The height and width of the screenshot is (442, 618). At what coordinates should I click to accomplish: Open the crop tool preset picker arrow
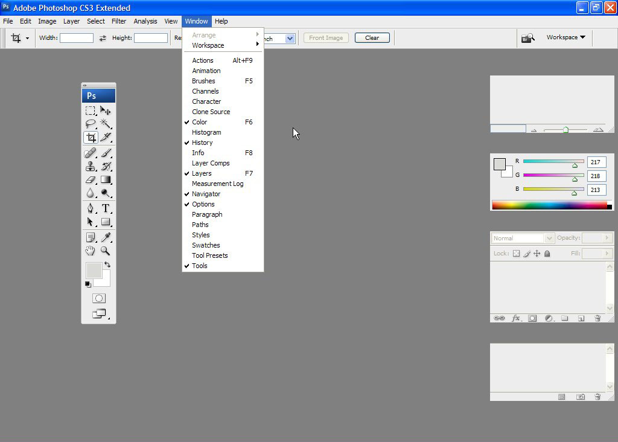[x=27, y=38]
